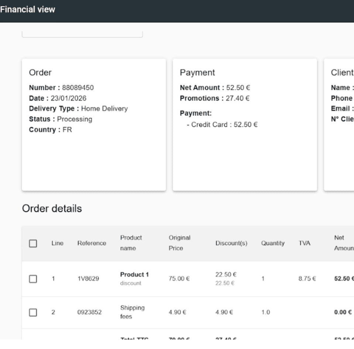
Task: Click the Client card heading
Action: [x=341, y=72]
